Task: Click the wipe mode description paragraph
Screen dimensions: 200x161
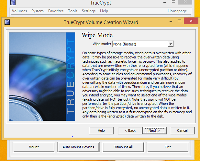Action: 137,84
